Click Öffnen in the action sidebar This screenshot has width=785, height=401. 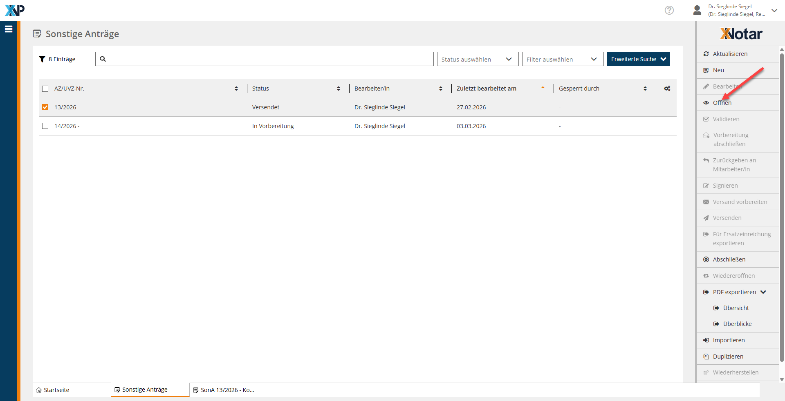[x=722, y=103]
